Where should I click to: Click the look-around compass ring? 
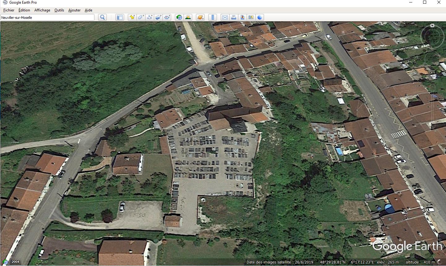432,37
